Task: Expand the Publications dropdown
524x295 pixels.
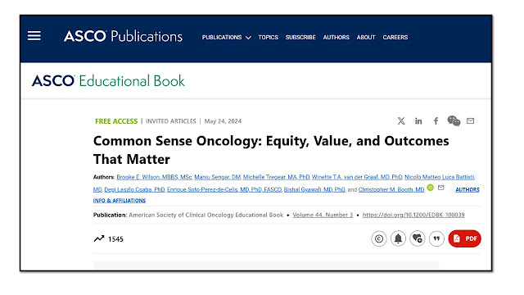Action: (226, 38)
